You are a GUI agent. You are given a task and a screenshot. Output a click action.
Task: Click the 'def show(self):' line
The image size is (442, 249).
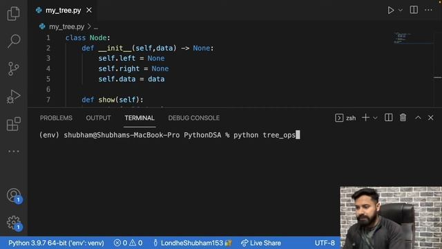[113, 100]
